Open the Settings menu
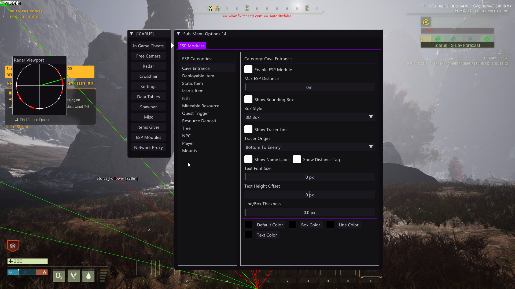 coord(148,86)
